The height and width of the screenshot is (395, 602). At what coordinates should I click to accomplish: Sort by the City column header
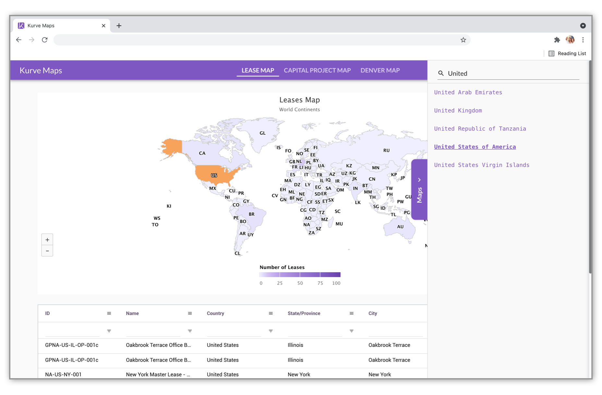click(373, 313)
